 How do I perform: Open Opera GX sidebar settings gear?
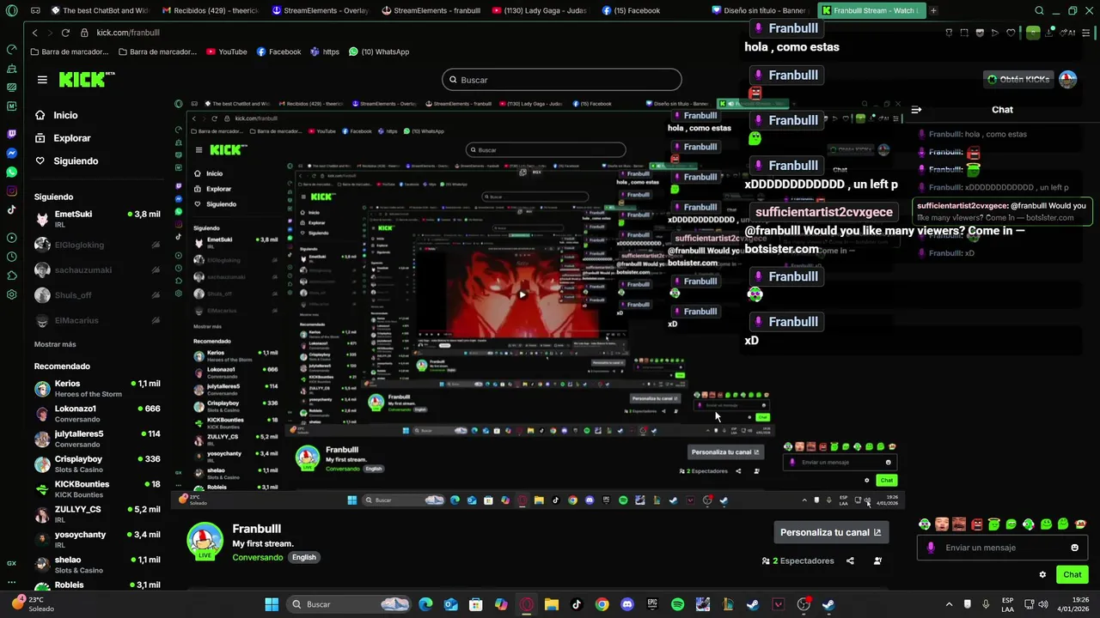pos(11,294)
